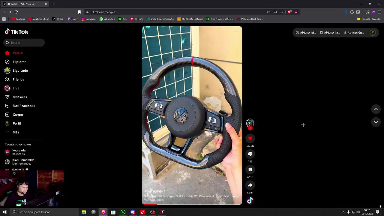Open new browser tab
The width and height of the screenshot is (384, 216).
click(53, 4)
